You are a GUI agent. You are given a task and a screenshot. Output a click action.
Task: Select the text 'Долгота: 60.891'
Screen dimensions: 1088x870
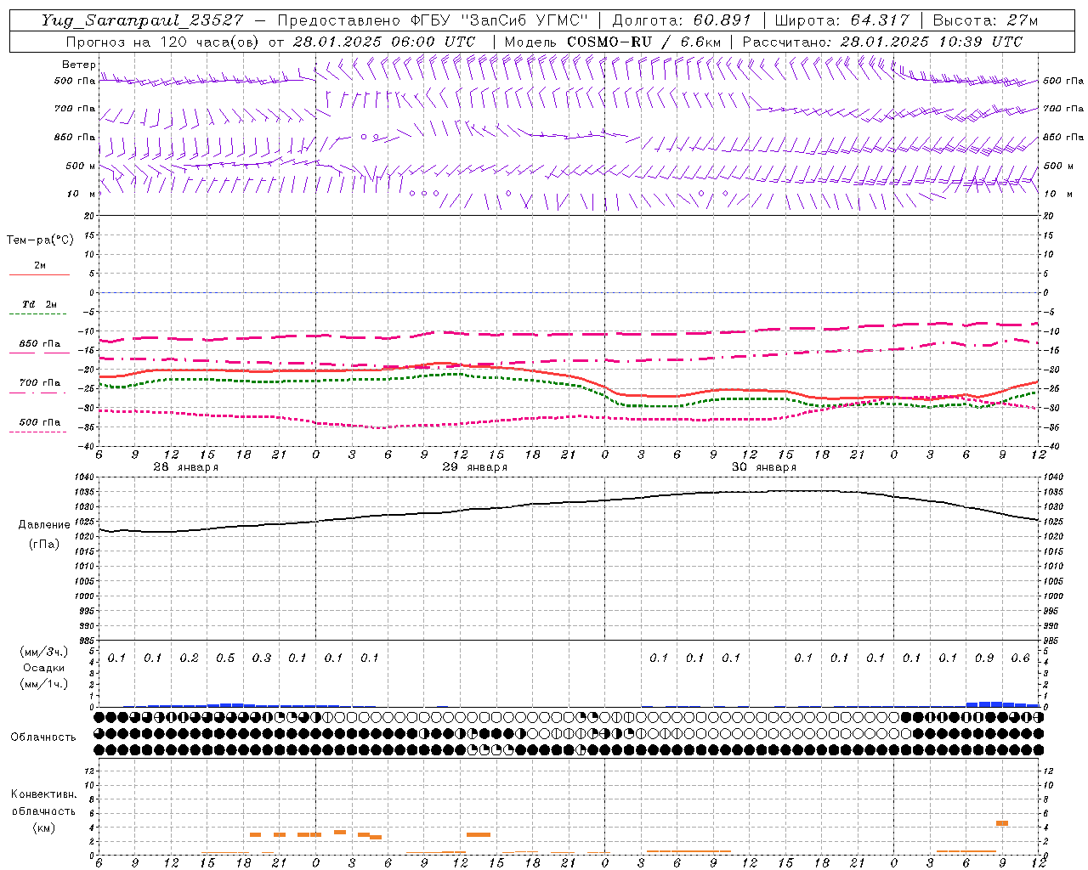[x=682, y=20]
